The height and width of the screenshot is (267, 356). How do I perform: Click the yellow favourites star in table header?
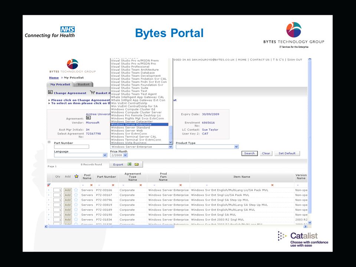click(76, 176)
